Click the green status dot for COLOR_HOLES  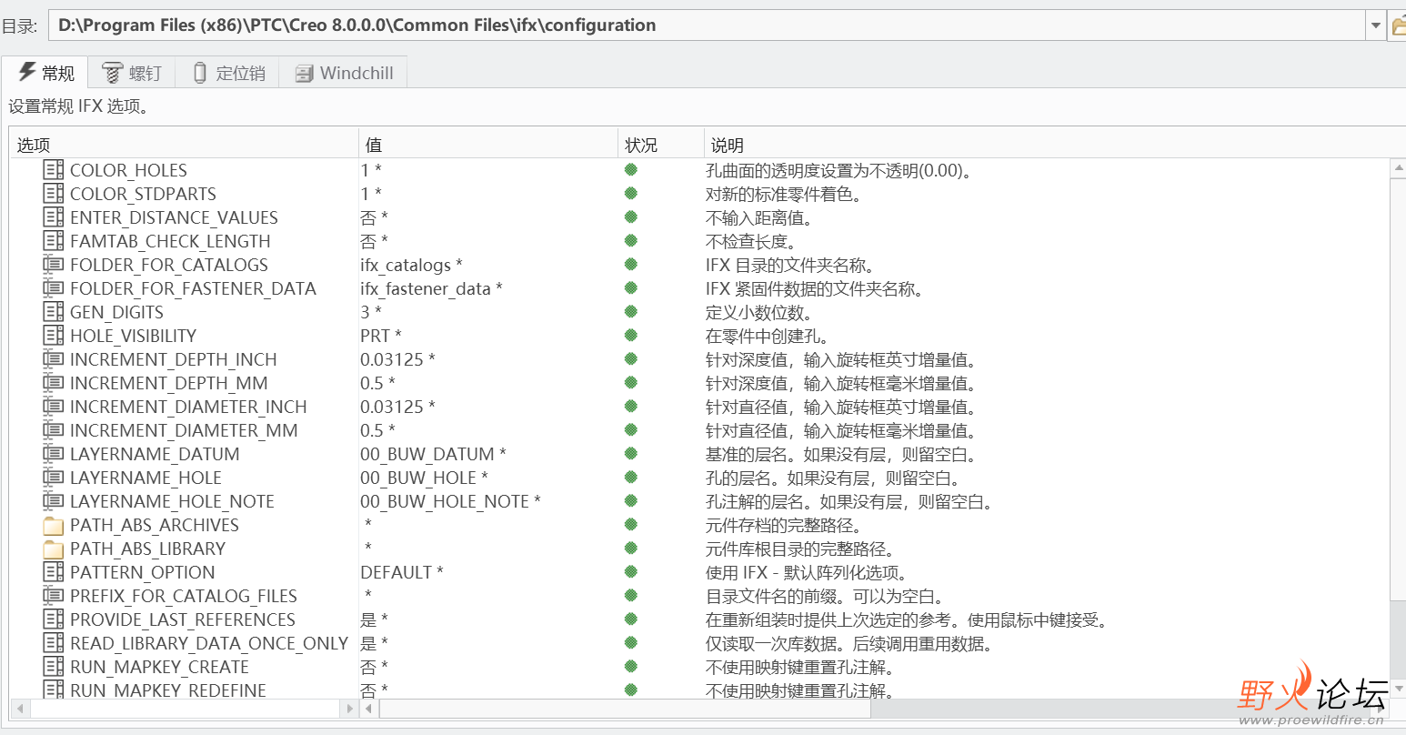click(631, 170)
